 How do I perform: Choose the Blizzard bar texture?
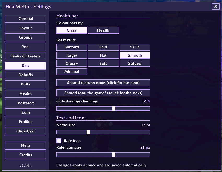click(x=72, y=47)
